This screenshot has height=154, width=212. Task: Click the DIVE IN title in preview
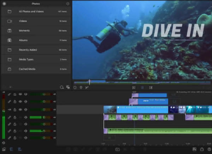click(x=173, y=31)
